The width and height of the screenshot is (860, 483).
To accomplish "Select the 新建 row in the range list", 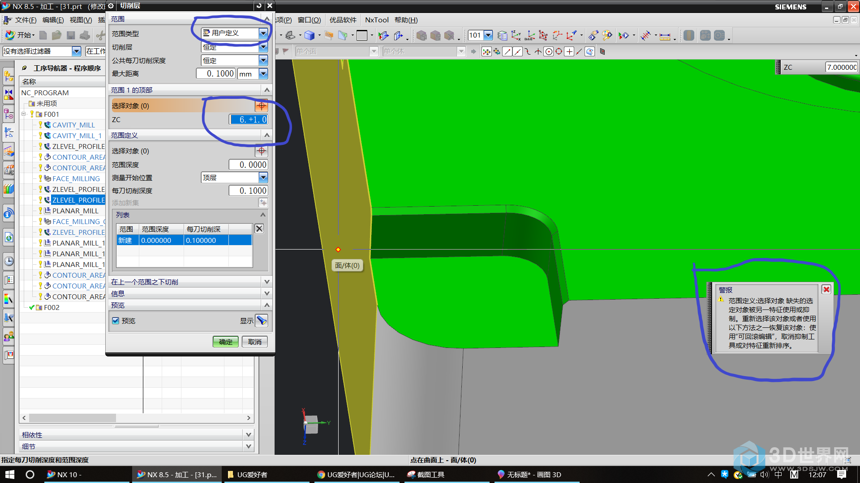I will click(184, 240).
